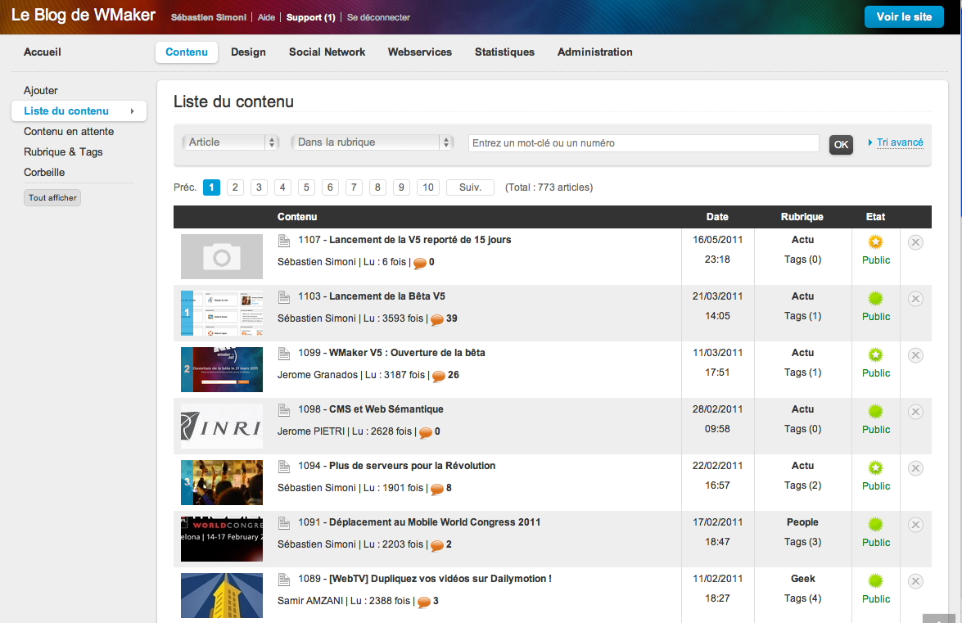This screenshot has width=962, height=623.
Task: Expand the Tri avancé options
Action: pyautogui.click(x=899, y=142)
